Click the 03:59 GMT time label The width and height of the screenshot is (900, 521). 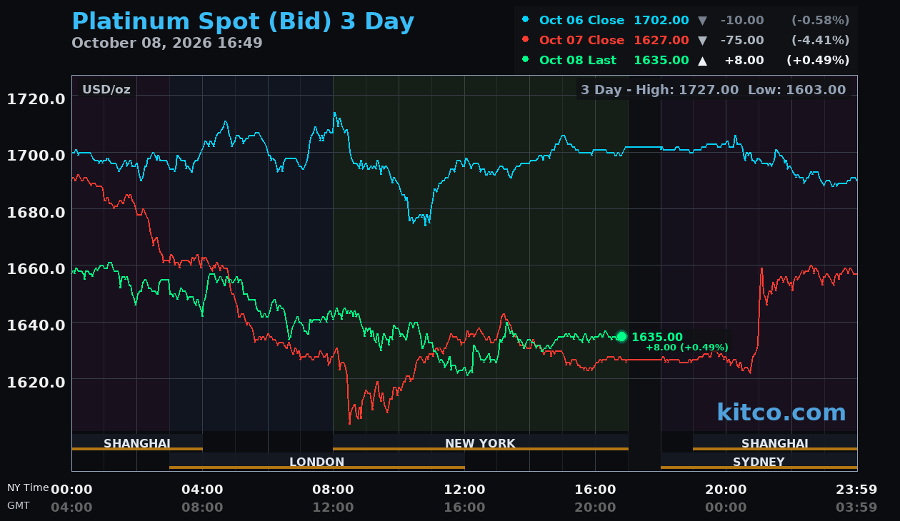point(856,507)
